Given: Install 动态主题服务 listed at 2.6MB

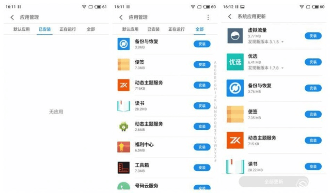Looking at the screenshot, I should pyautogui.click(x=202, y=126).
